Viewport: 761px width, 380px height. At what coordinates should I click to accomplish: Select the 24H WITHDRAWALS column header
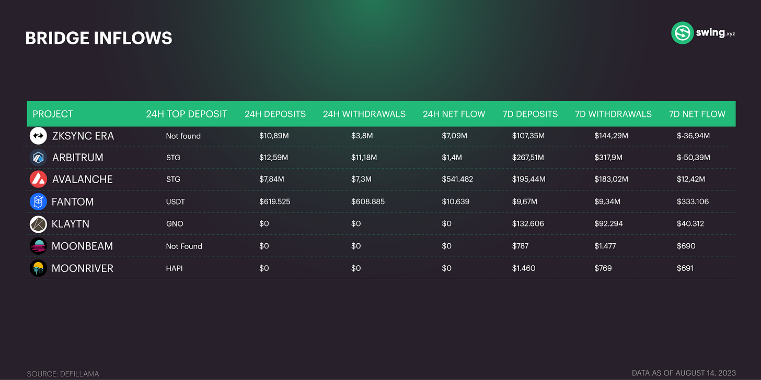coord(364,114)
